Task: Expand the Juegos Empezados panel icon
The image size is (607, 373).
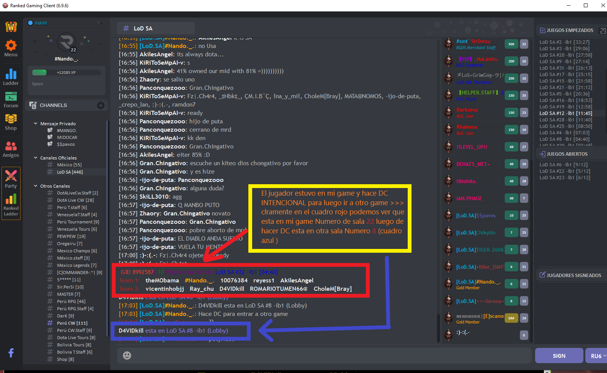Action: coord(603,30)
